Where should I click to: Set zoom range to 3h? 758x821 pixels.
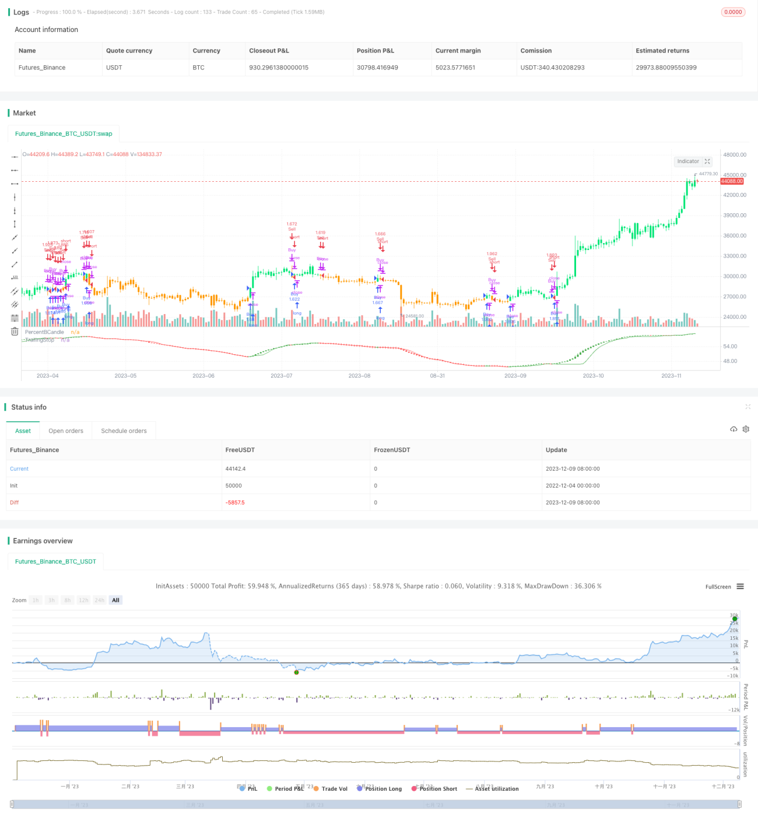[51, 600]
